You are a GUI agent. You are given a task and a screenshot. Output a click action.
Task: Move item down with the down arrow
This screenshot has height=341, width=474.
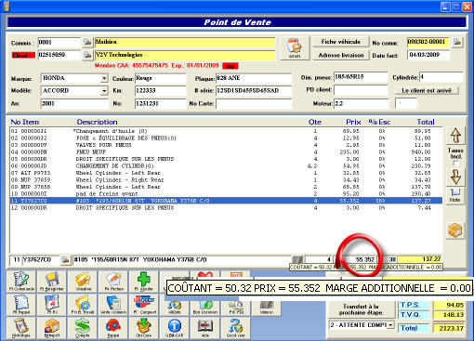(455, 177)
